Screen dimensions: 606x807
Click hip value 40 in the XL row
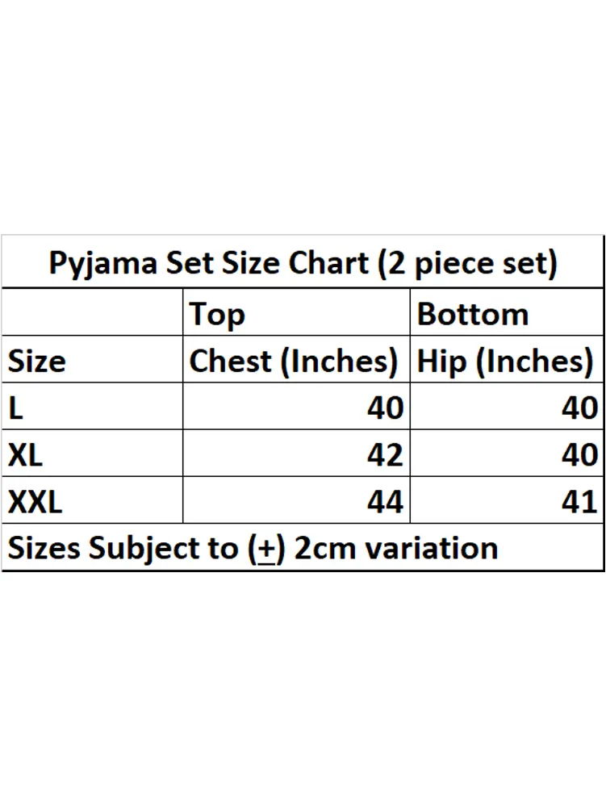click(579, 454)
